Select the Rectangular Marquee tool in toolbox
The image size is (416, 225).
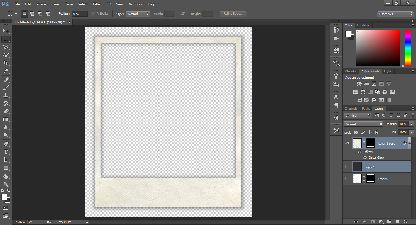click(6, 39)
